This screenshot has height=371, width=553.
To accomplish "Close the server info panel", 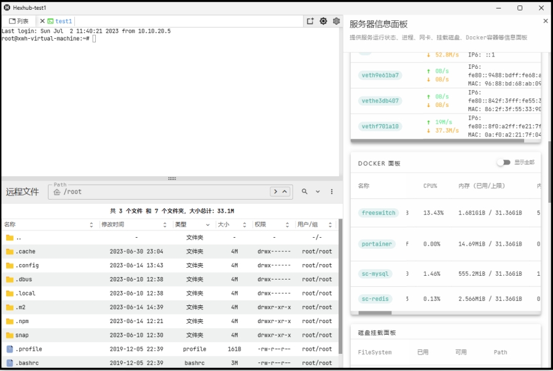I will pos(546,21).
